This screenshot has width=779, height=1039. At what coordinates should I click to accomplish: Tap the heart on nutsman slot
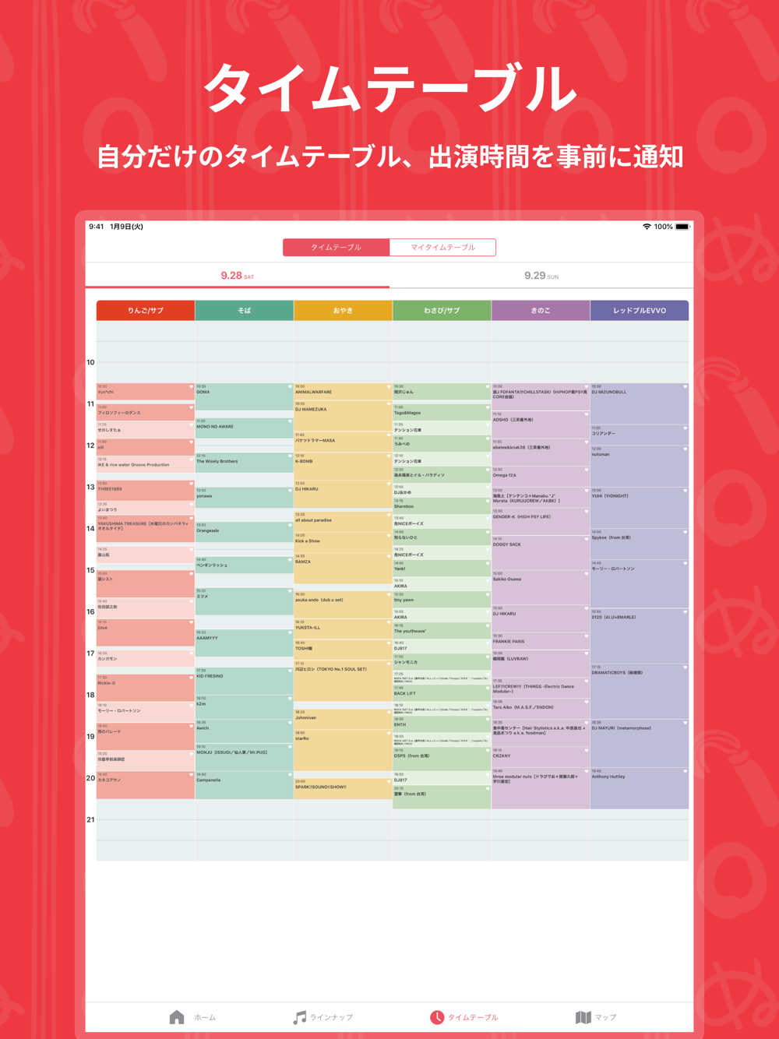click(x=686, y=449)
